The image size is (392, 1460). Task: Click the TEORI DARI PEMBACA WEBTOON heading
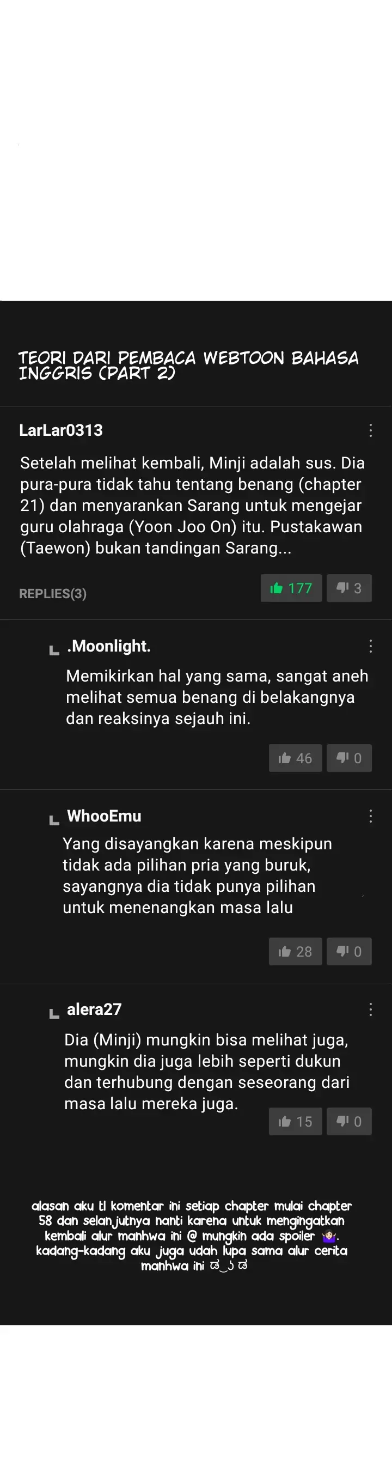click(x=188, y=365)
